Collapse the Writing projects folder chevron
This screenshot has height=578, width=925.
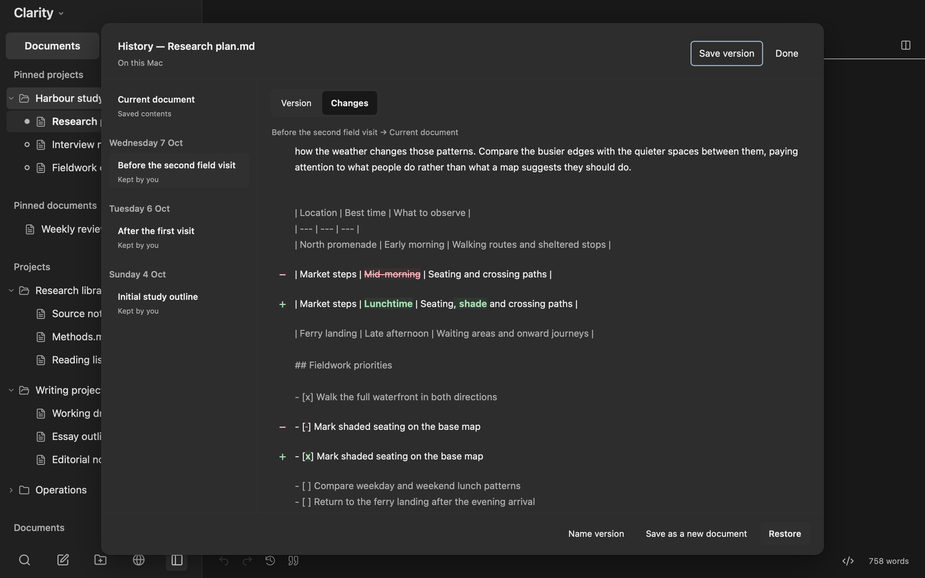tap(11, 390)
